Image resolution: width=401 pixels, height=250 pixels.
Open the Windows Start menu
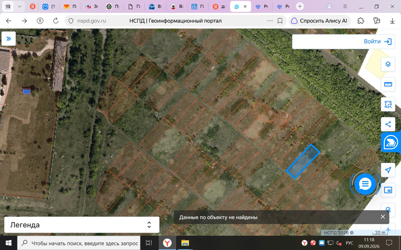click(x=9, y=243)
